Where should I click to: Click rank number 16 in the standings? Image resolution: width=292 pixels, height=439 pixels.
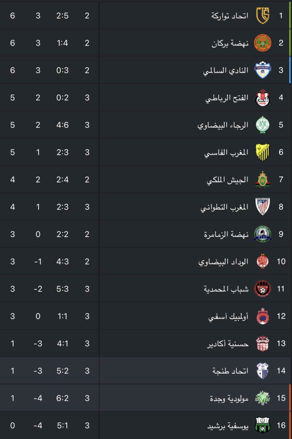tap(281, 425)
